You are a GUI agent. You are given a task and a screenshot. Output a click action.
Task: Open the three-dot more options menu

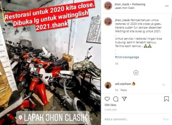coord(167,6)
